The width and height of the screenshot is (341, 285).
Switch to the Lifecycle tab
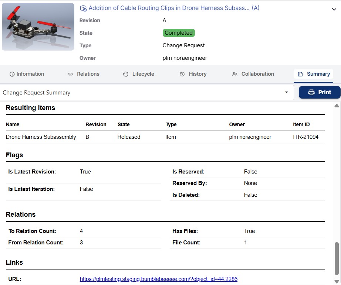[x=143, y=74]
